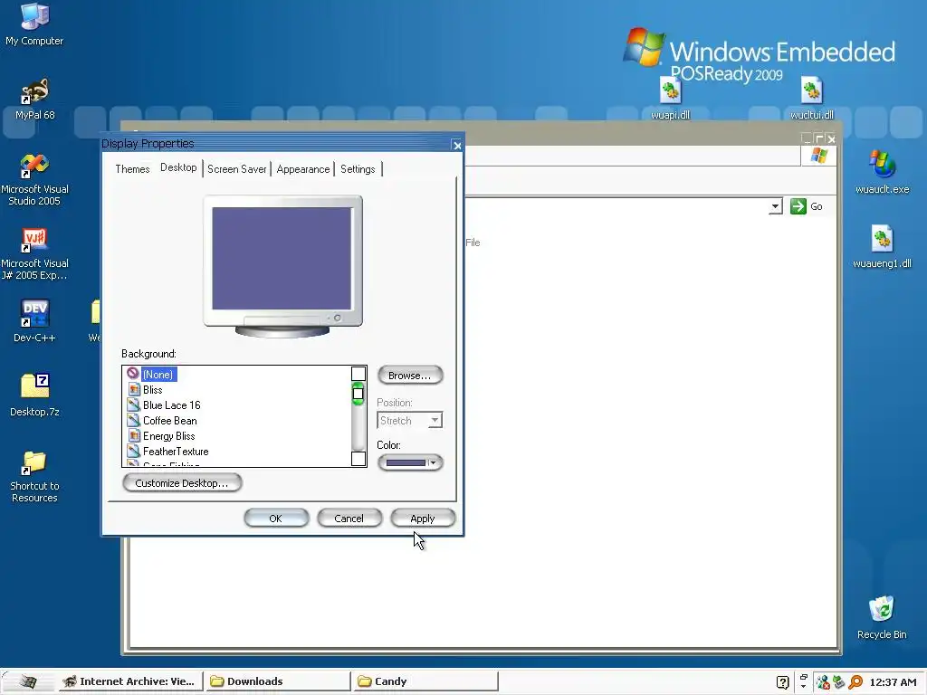This screenshot has height=695, width=927.
Task: Click the Bliss wallpaper icon
Action: (134, 389)
